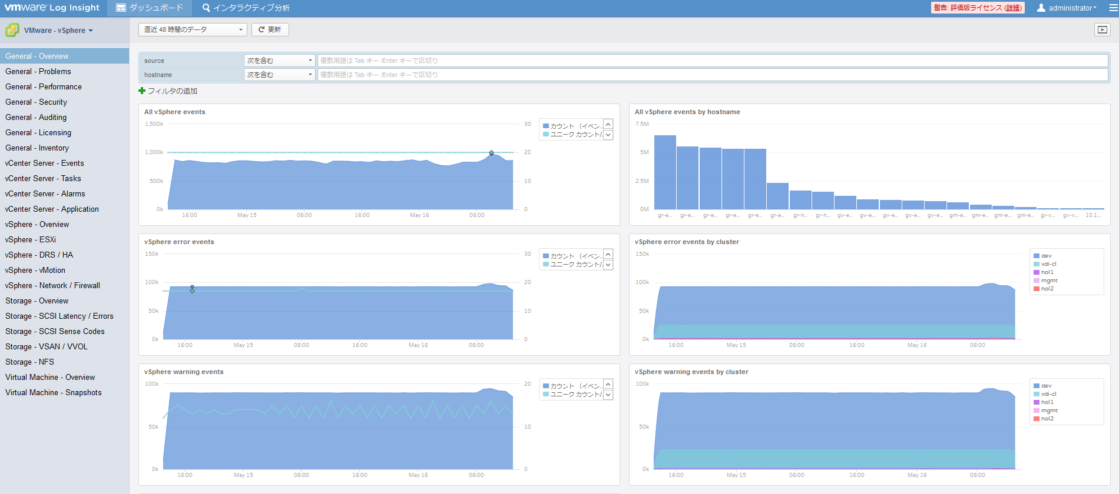This screenshot has height=494, width=1119.
Task: Open vCenter Server - Application dashboard
Action: (x=65, y=209)
